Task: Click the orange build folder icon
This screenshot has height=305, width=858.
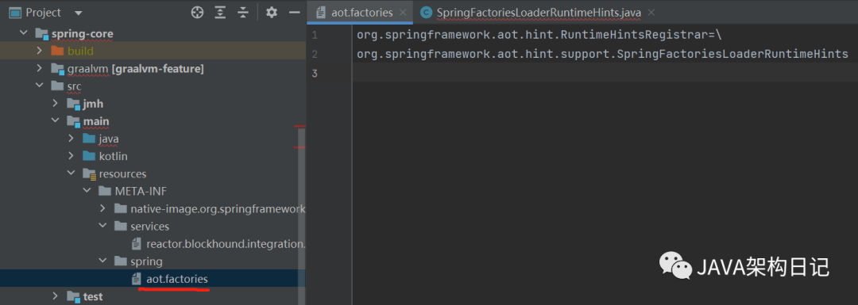Action: coord(57,51)
